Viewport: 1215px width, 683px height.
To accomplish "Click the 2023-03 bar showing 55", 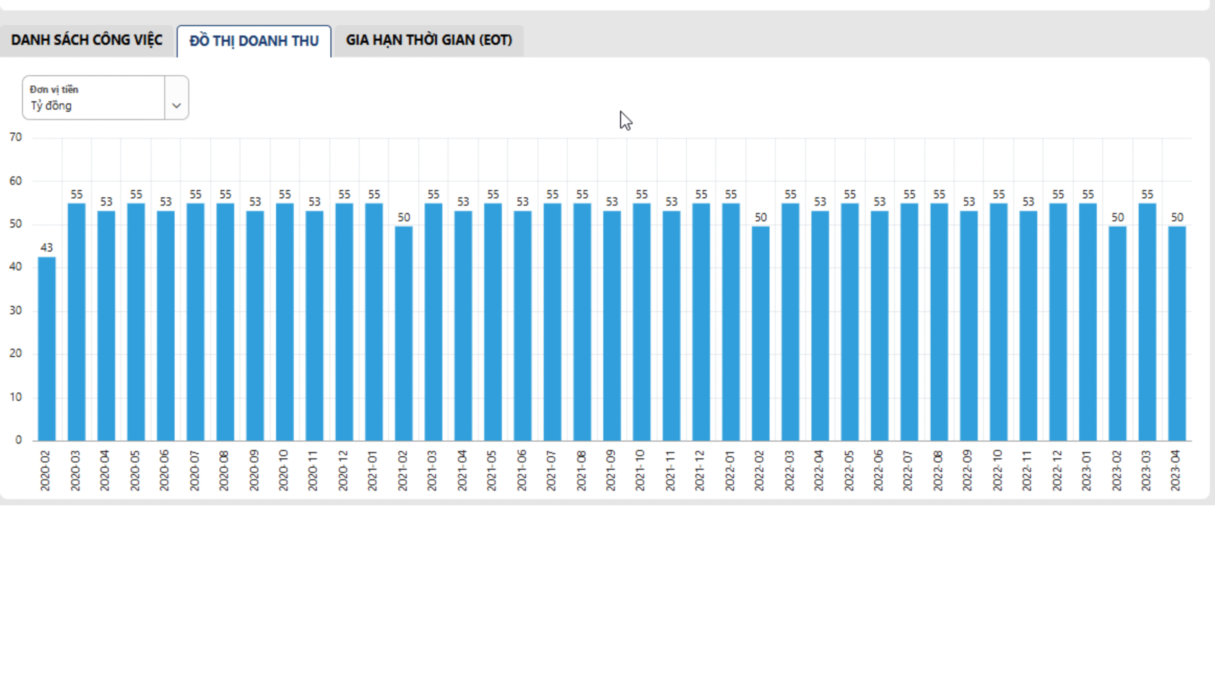I will pos(1147,322).
